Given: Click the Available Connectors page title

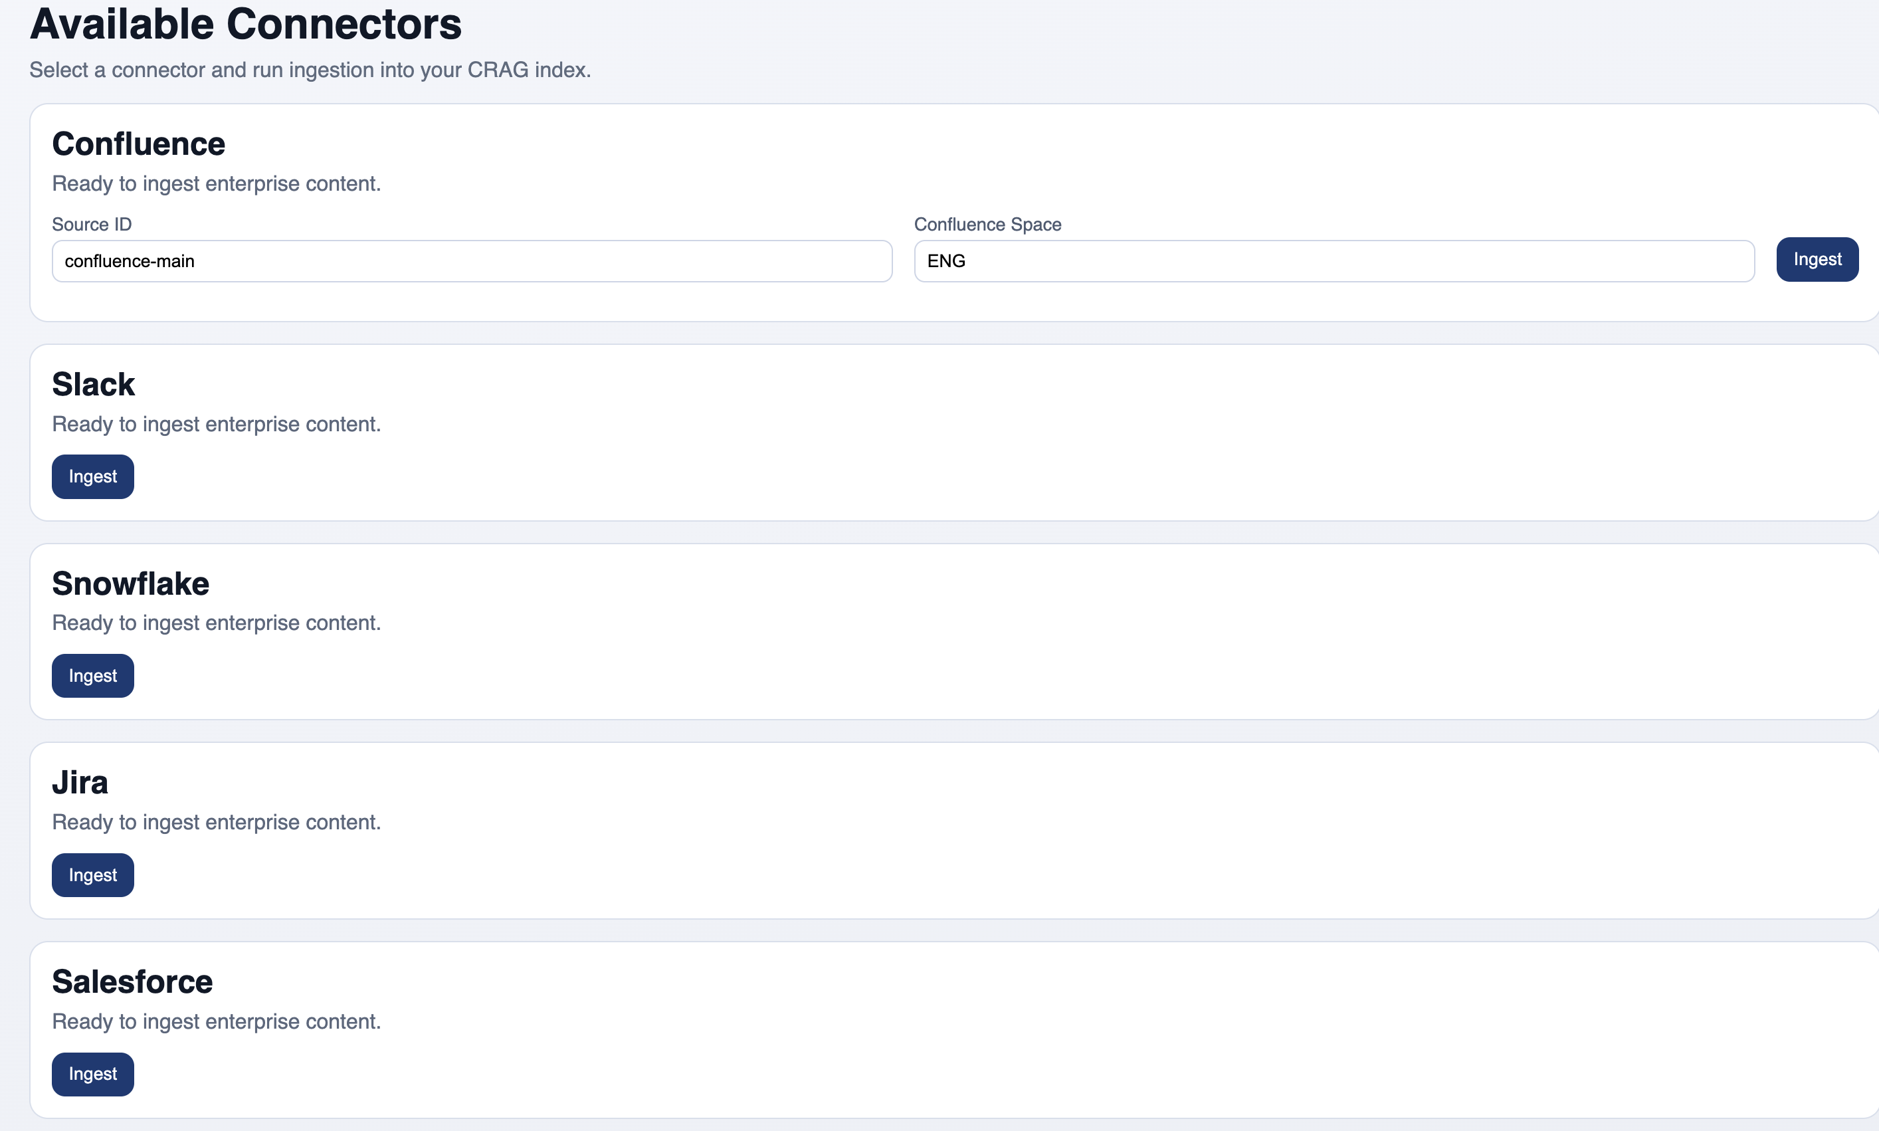Looking at the screenshot, I should click(x=245, y=25).
